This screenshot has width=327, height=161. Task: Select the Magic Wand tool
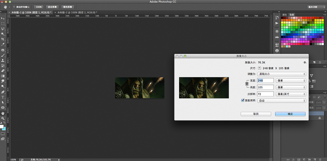pos(3,34)
